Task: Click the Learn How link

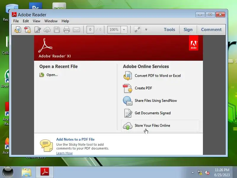Action: point(64,153)
